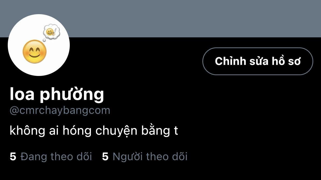Click the word hóng in the bio
Screen dimensions: 321x180
pyautogui.click(x=77, y=131)
